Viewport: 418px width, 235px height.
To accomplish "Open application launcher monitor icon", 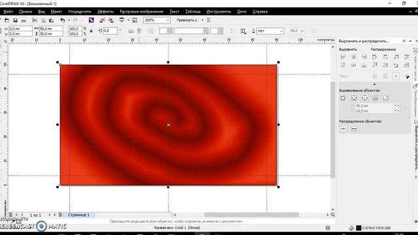I will 122,20.
